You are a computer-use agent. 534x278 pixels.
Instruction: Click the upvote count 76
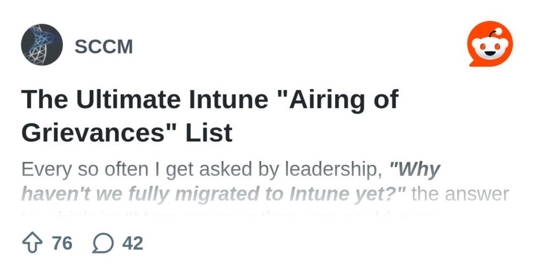point(62,244)
